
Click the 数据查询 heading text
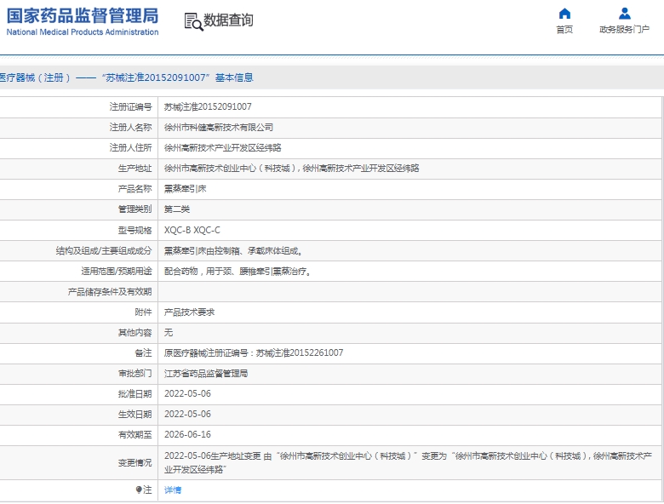tap(228, 20)
